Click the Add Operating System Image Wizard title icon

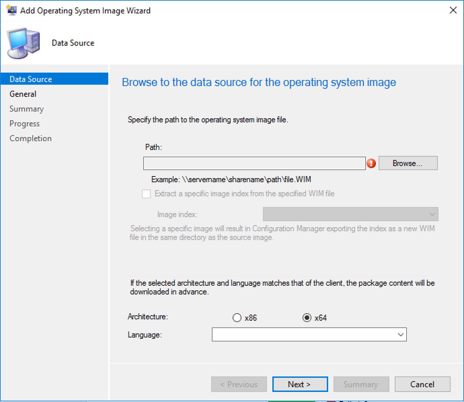coord(11,10)
